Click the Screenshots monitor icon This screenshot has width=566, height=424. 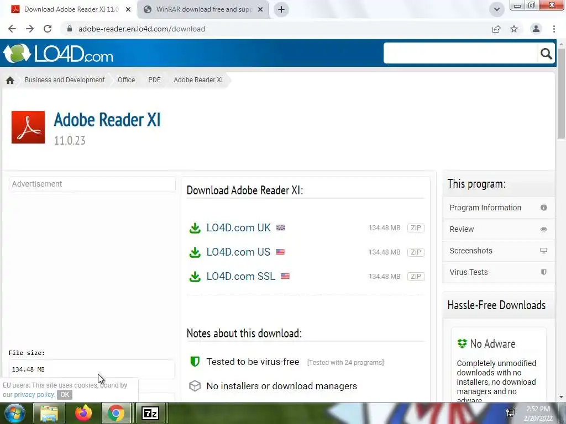click(544, 251)
